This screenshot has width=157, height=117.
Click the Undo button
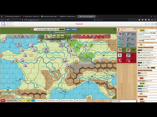click(68, 29)
